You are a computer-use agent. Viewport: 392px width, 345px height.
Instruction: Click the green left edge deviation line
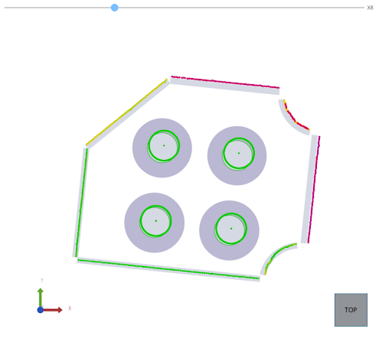coord(81,203)
